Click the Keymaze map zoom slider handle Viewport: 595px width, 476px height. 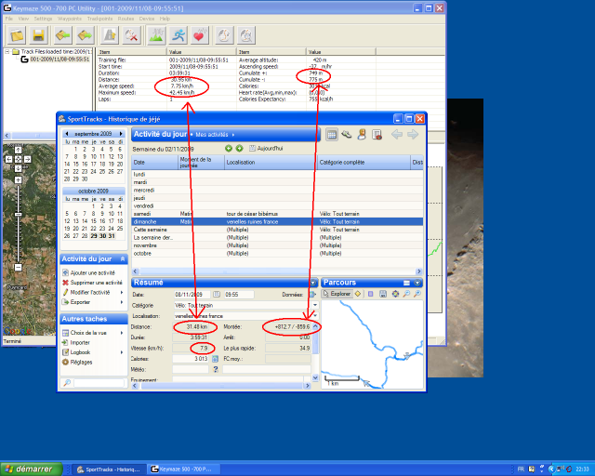18,215
